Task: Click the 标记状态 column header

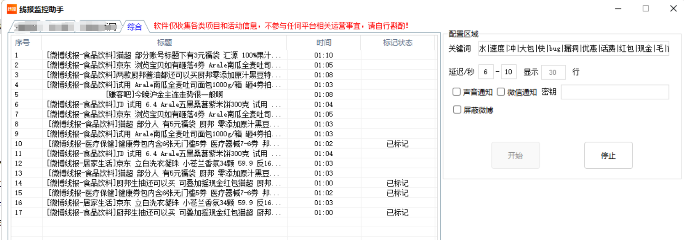Action: 397,43
